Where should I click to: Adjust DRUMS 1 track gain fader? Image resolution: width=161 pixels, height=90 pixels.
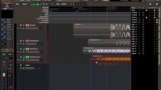(34, 28)
